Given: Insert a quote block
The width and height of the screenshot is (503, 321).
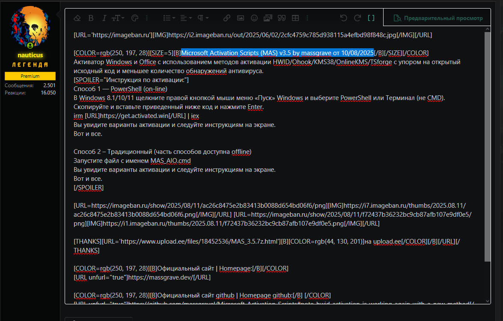Looking at the screenshot, I should (x=282, y=18).
